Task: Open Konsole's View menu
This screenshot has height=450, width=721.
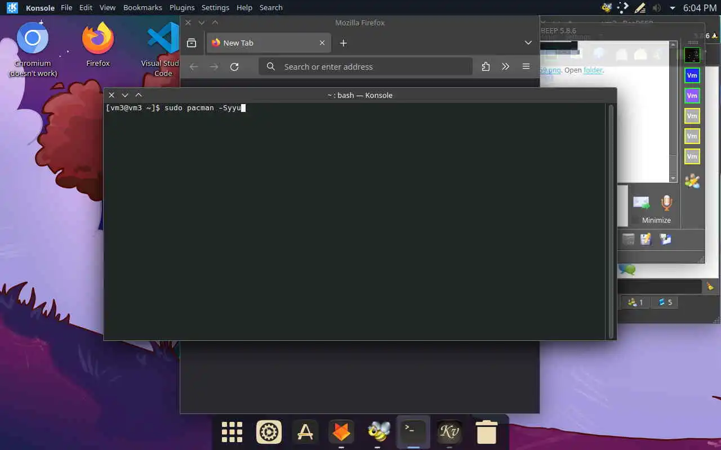Action: tap(107, 8)
